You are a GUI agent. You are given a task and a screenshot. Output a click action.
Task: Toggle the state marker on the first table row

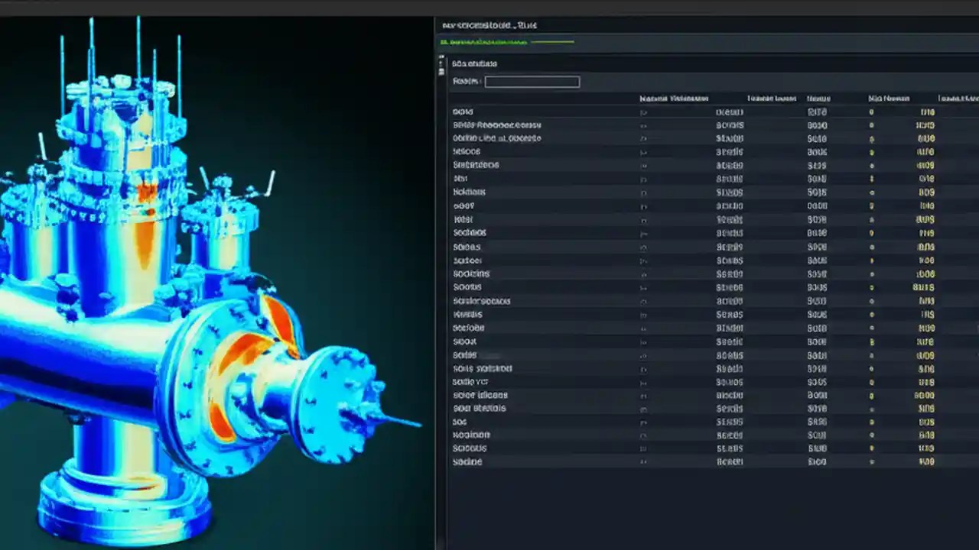pyautogui.click(x=872, y=112)
